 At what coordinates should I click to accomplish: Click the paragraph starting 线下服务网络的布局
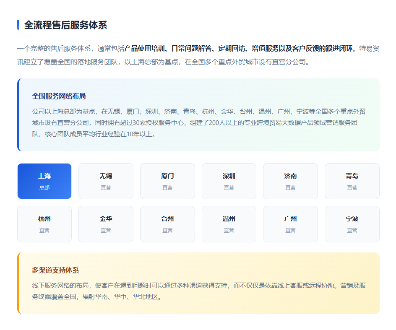(x=199, y=291)
